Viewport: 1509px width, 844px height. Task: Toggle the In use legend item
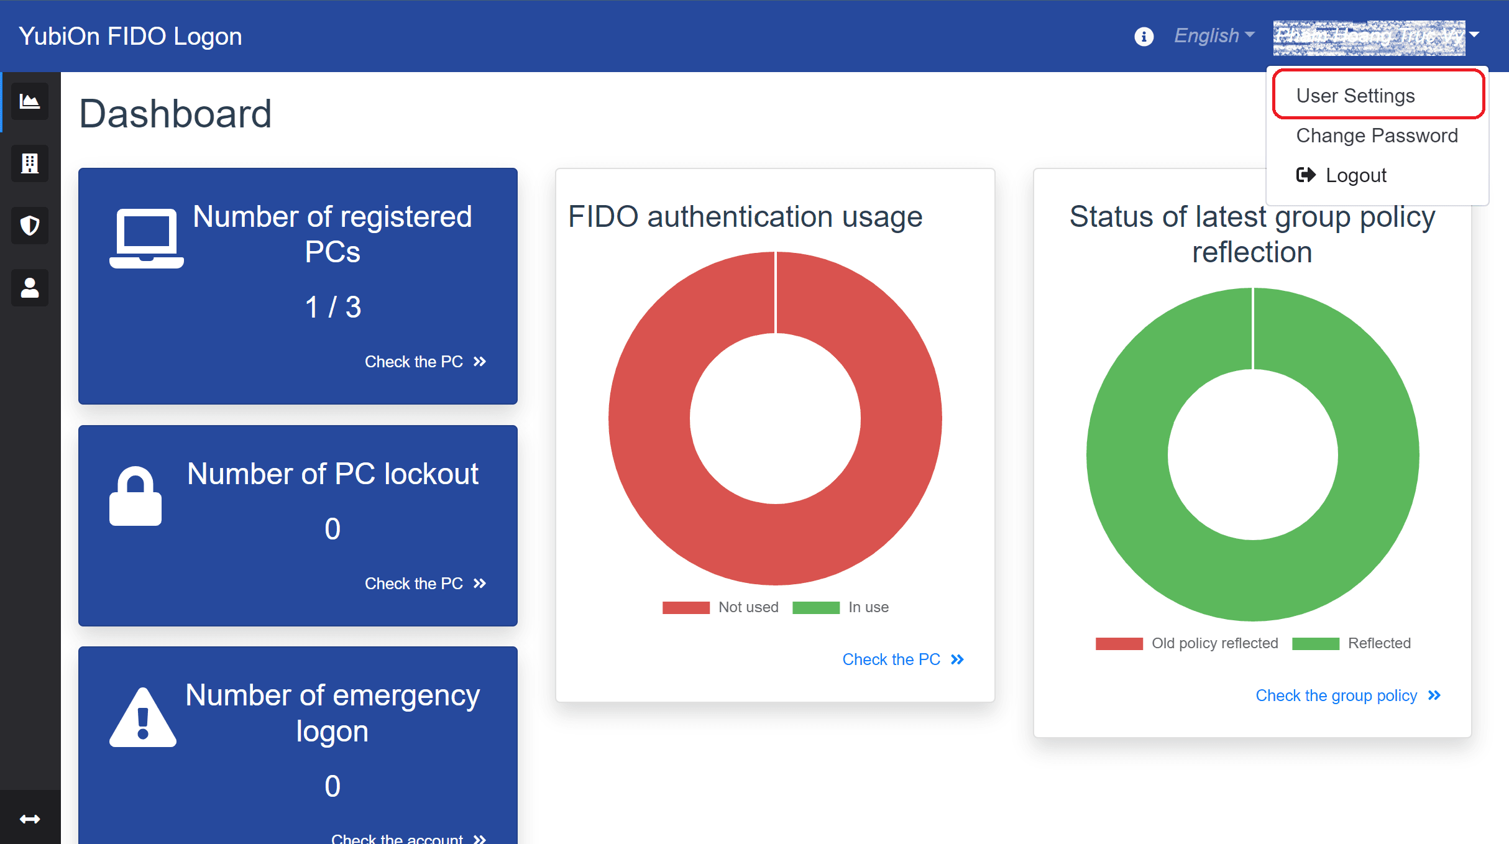click(840, 607)
